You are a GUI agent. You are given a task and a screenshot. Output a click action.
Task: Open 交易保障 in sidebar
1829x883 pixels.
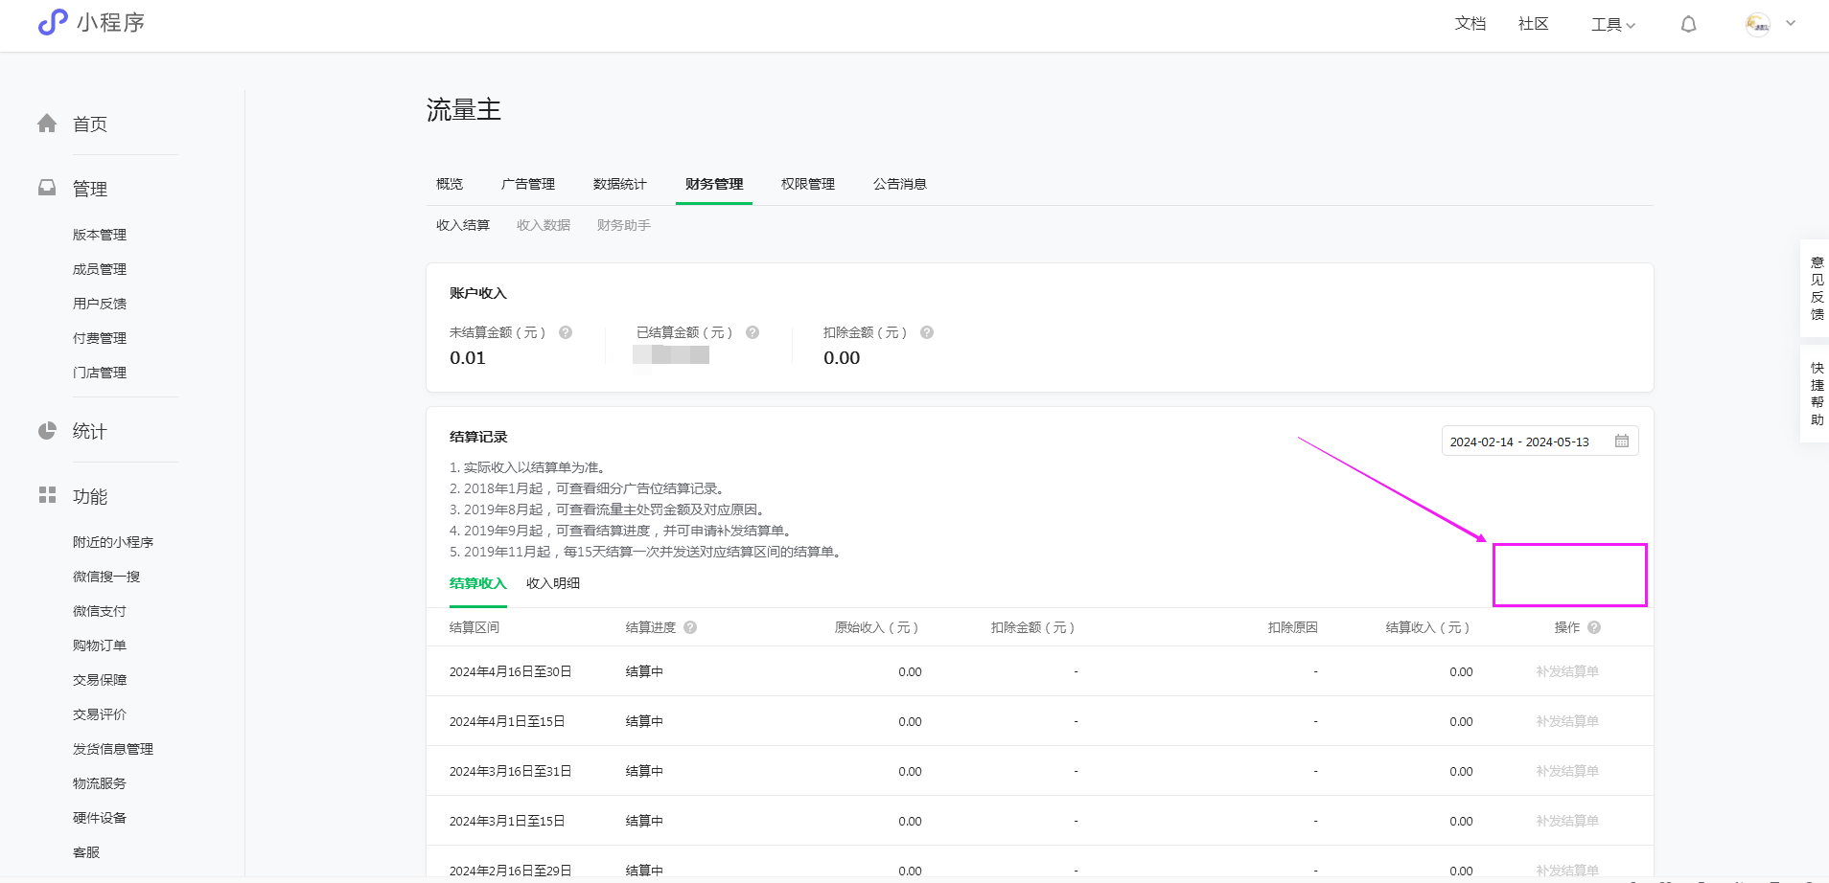(100, 680)
